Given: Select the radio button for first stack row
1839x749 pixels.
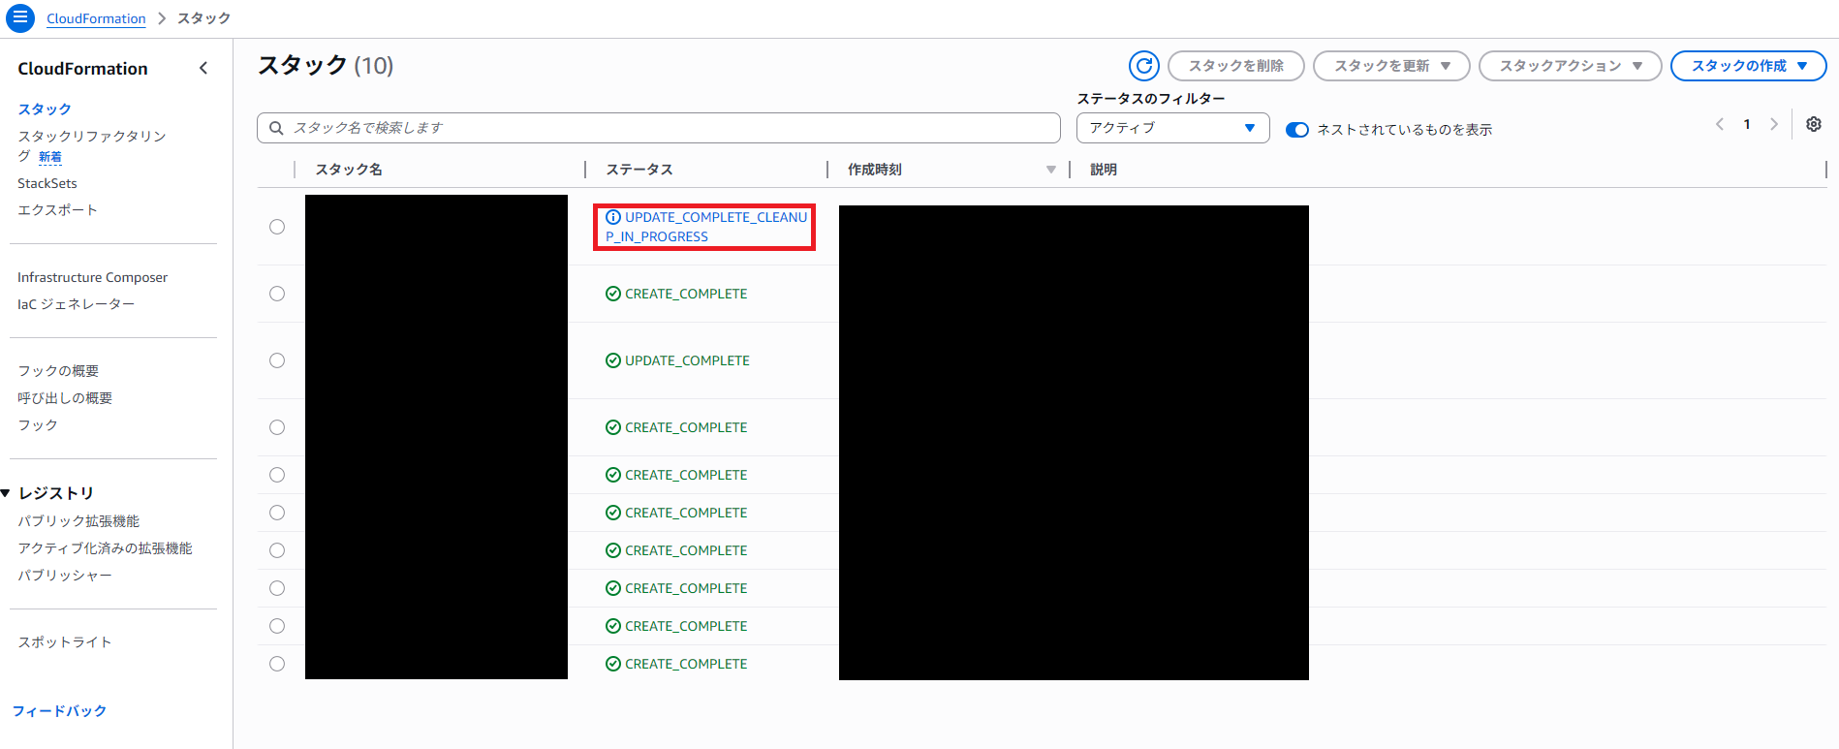Looking at the screenshot, I should coord(277,227).
